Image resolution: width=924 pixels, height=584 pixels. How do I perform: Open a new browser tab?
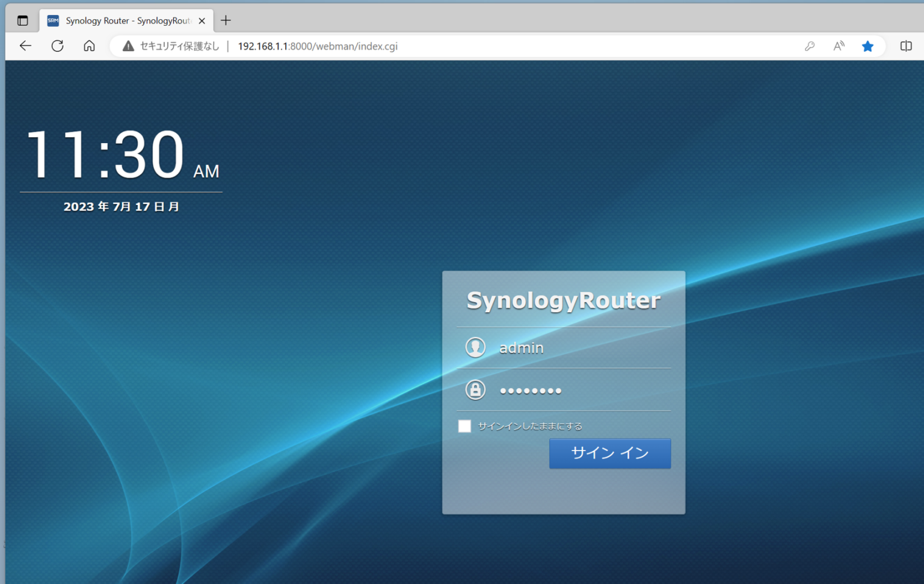click(x=226, y=20)
